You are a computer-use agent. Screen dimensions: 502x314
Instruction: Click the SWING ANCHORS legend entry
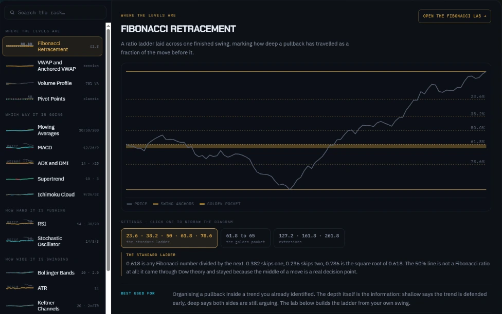[x=173, y=204]
